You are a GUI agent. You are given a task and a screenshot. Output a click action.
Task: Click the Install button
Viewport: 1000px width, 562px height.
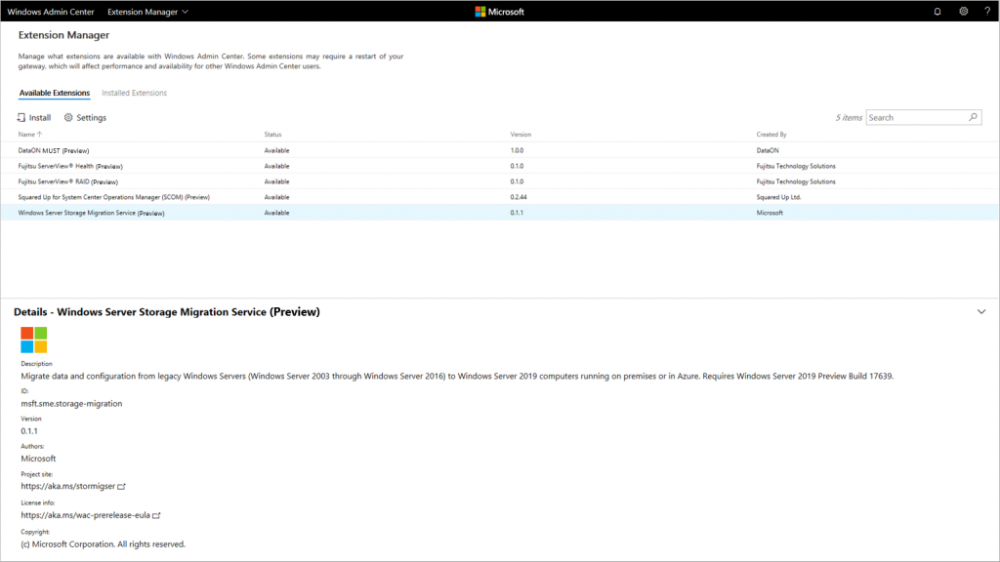(x=34, y=118)
